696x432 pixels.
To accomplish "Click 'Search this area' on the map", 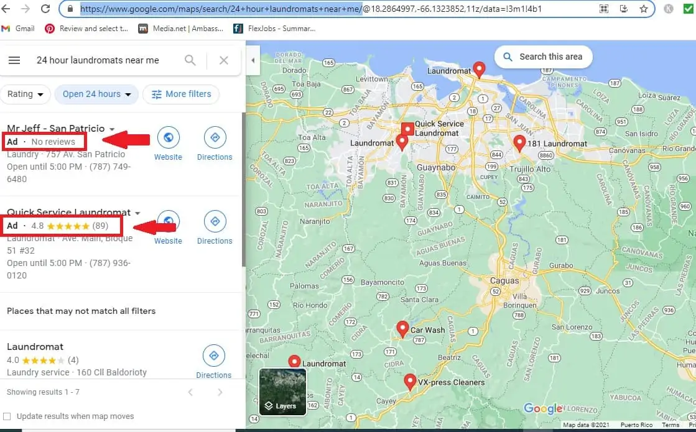I will click(544, 57).
